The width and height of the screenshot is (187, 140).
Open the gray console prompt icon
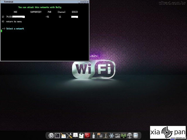pos(117,136)
